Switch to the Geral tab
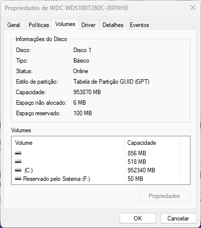201x228 pixels. click(x=14, y=25)
